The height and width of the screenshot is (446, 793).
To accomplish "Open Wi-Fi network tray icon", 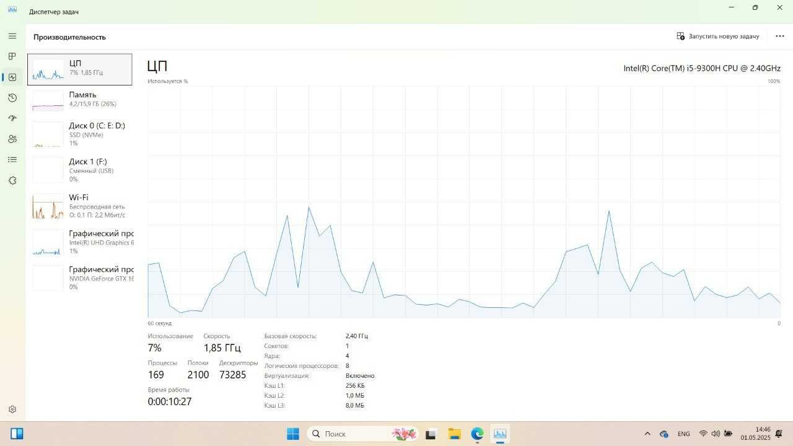I will coord(703,434).
